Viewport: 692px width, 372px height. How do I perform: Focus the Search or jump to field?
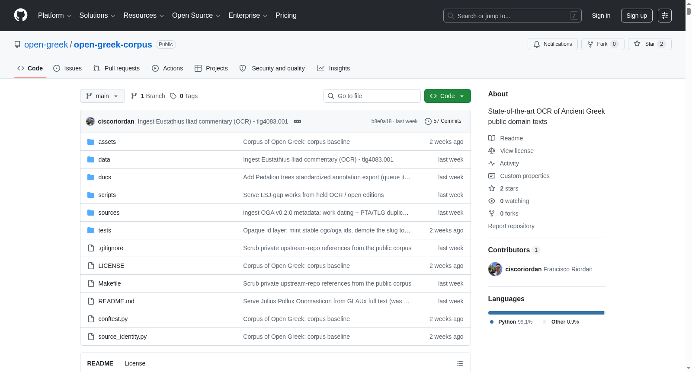(513, 16)
